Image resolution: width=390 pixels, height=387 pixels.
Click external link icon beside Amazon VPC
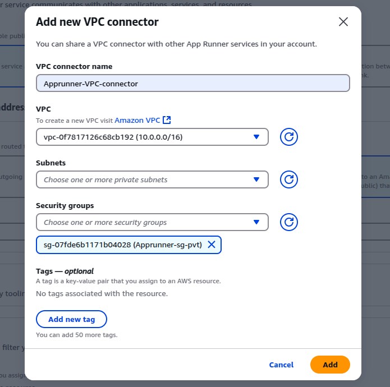click(167, 120)
